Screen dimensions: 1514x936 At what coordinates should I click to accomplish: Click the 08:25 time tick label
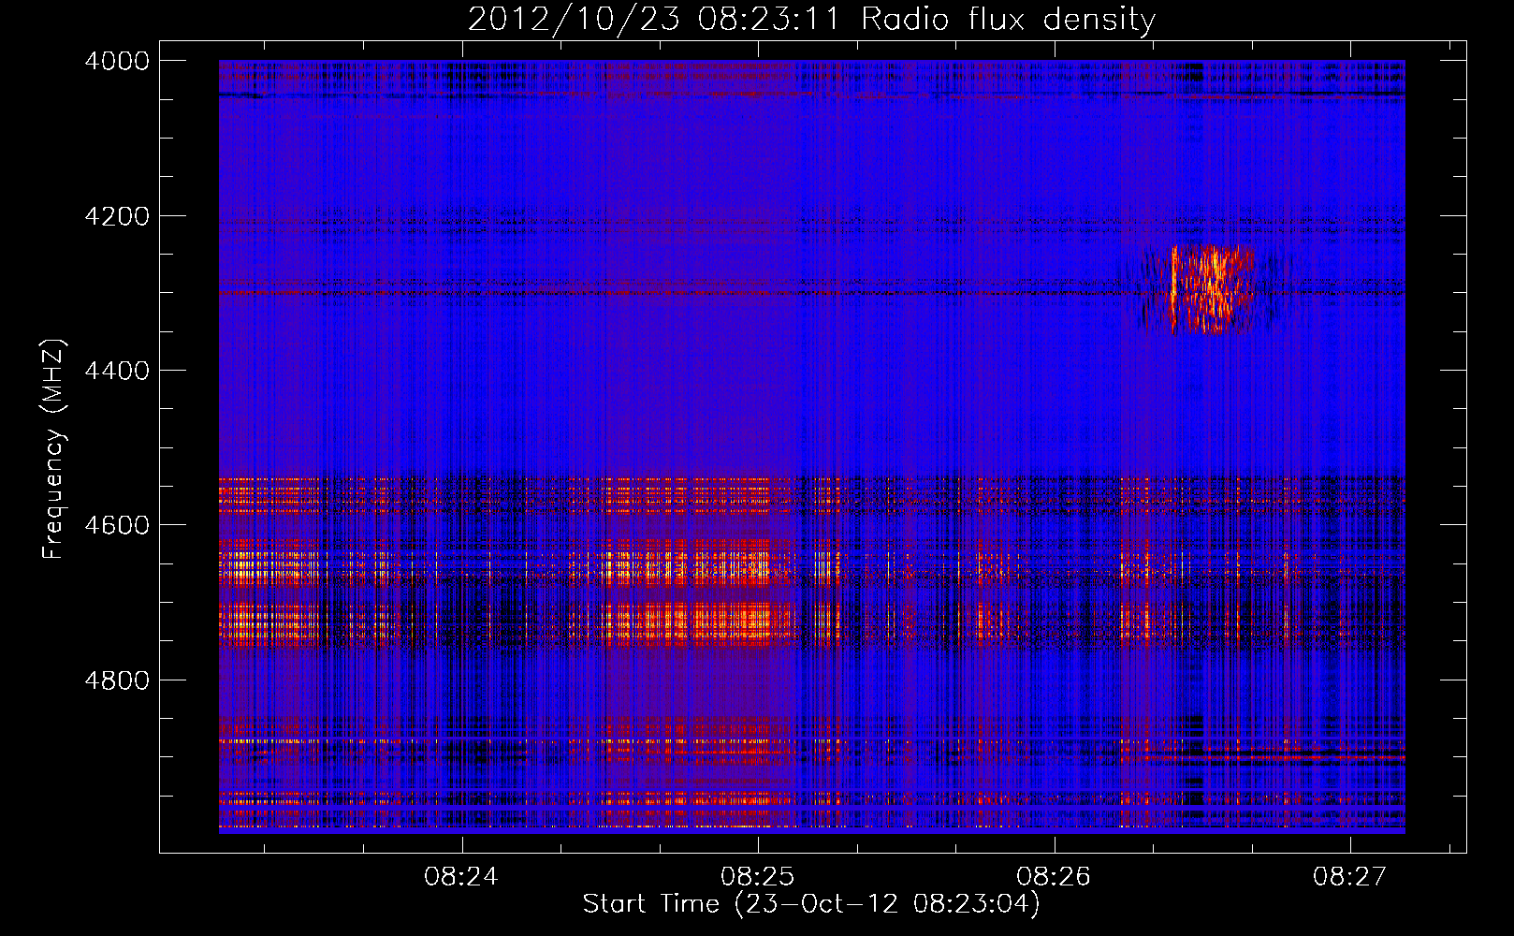(x=758, y=876)
